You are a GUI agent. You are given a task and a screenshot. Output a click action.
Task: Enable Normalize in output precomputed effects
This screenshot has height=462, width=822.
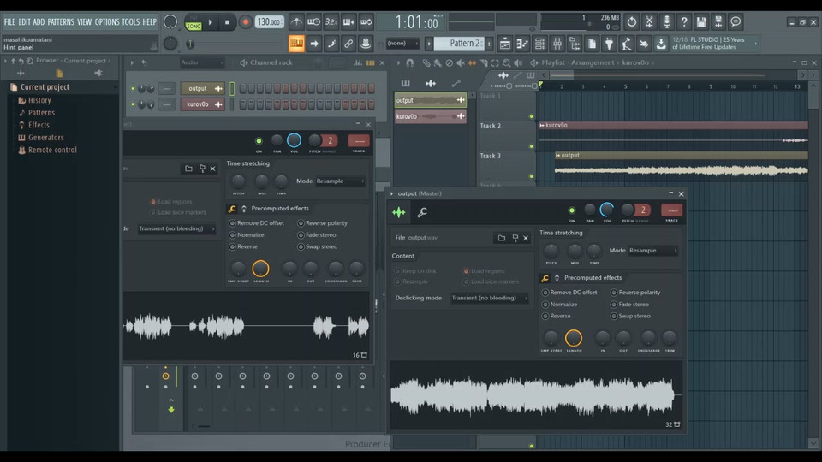(544, 305)
